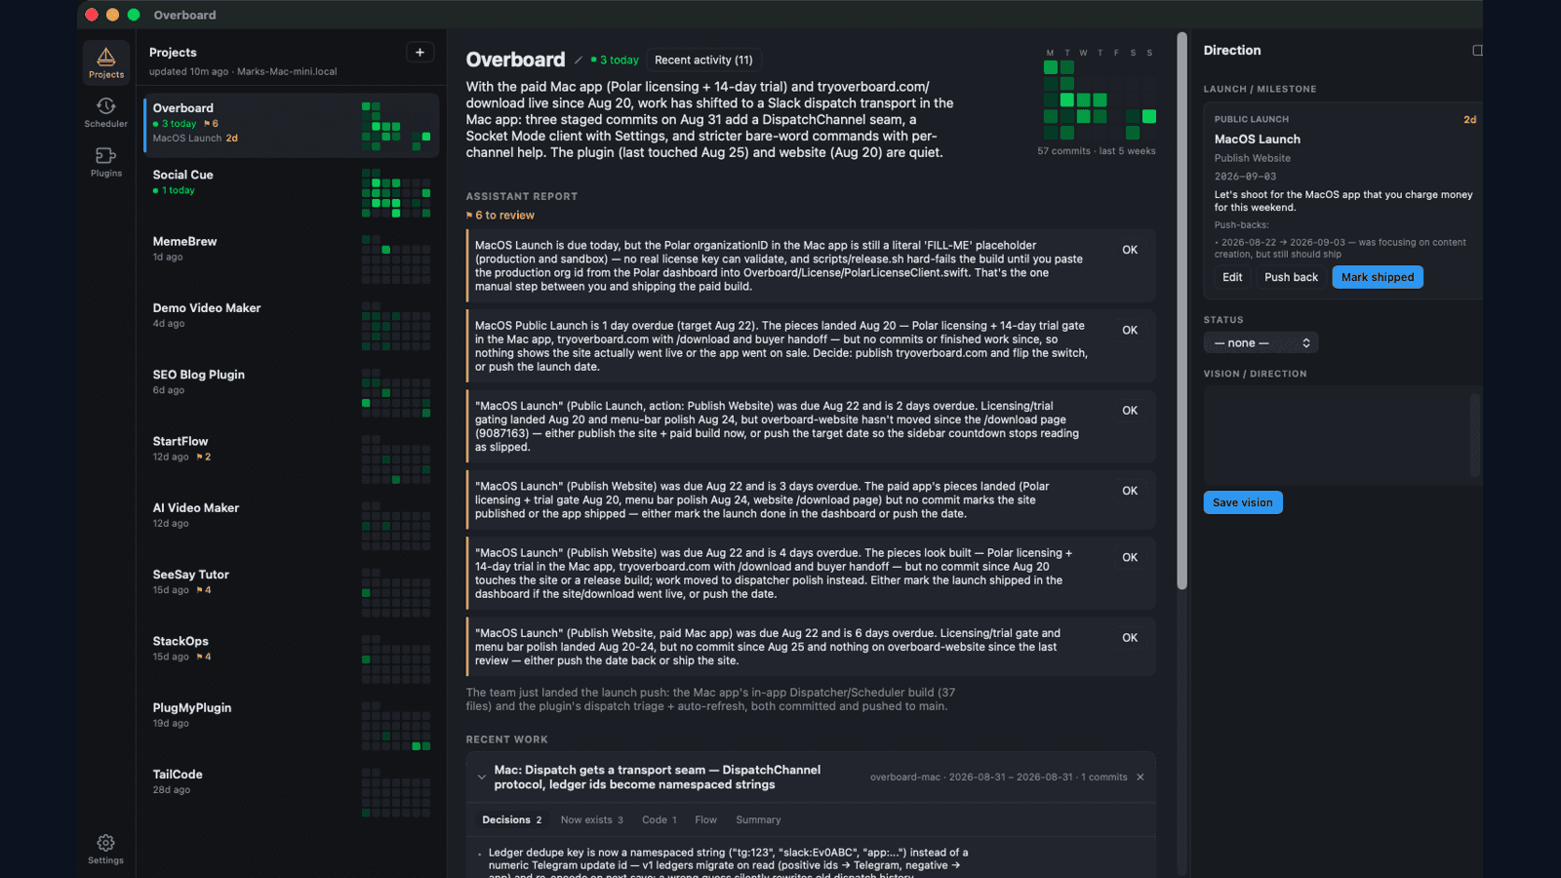Acknowledge the Polar organizationID report with OK

tap(1130, 251)
